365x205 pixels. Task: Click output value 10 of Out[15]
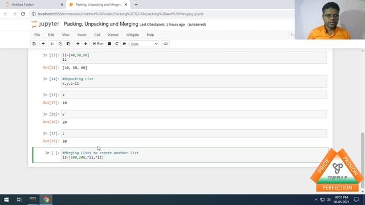click(64, 102)
